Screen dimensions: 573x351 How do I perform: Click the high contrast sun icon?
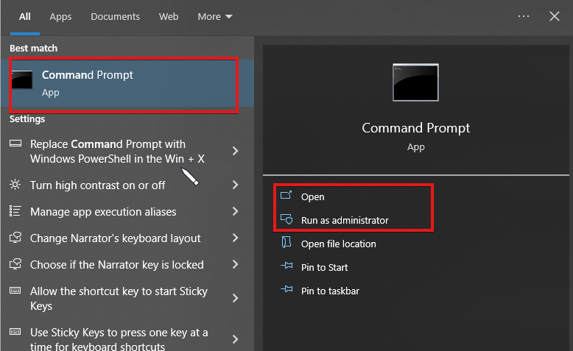click(15, 185)
